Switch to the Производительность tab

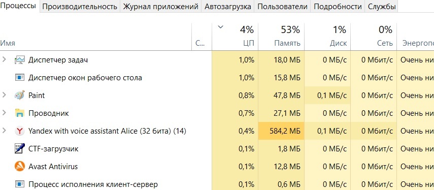pyautogui.click(x=80, y=7)
